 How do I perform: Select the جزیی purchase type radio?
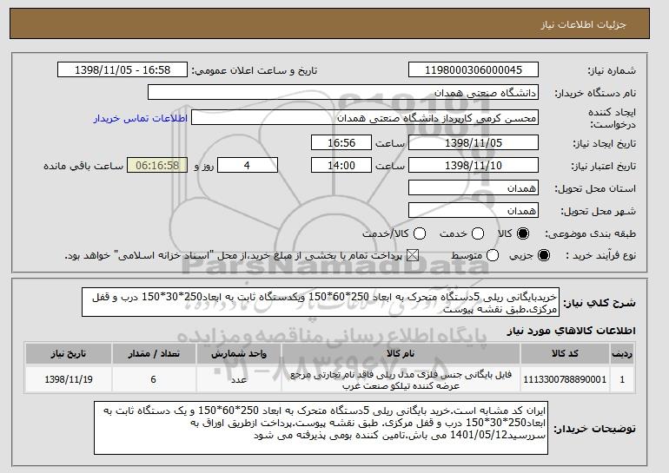click(544, 255)
